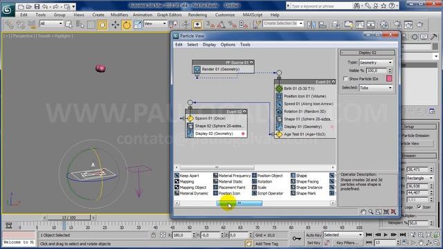This screenshot has height=249, width=443.
Task: Click the Zoom Region tool in Particle View
Action: point(379,212)
